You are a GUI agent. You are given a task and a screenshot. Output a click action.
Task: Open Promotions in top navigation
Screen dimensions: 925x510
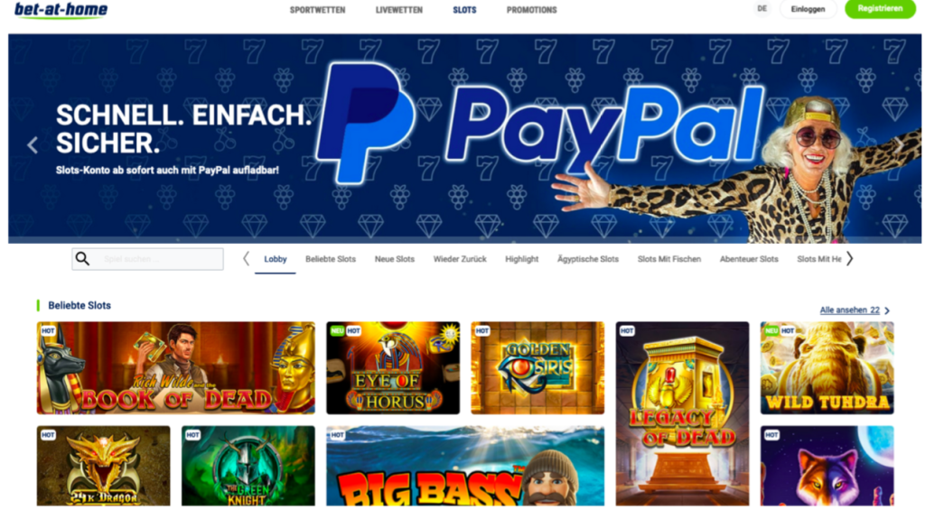tap(531, 10)
